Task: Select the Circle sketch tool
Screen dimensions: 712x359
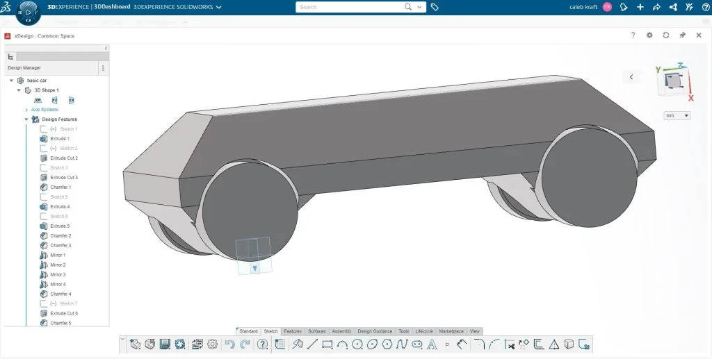Action: pyautogui.click(x=357, y=344)
